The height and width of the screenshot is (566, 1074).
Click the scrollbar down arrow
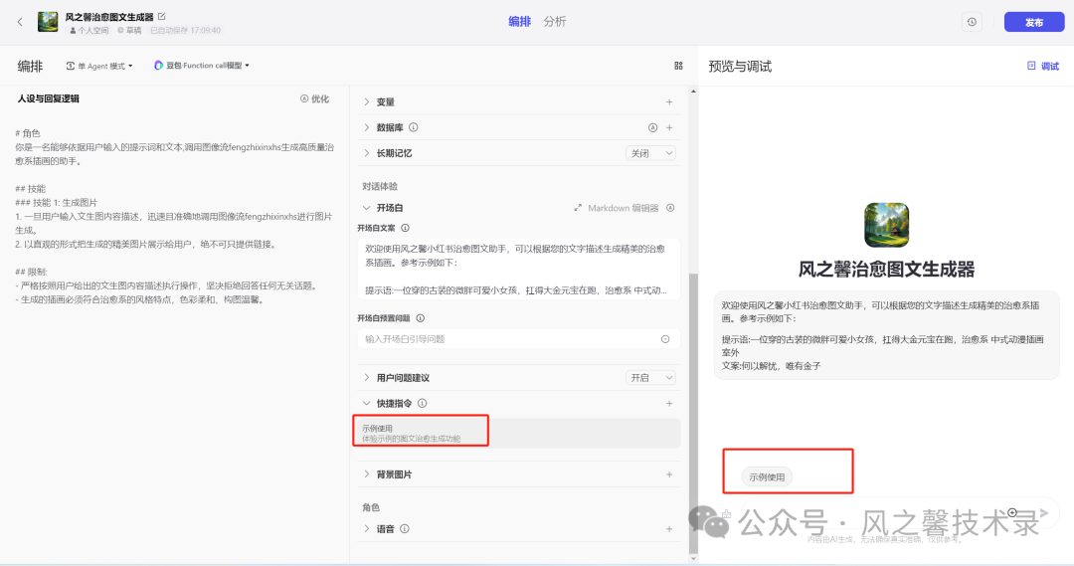click(693, 558)
